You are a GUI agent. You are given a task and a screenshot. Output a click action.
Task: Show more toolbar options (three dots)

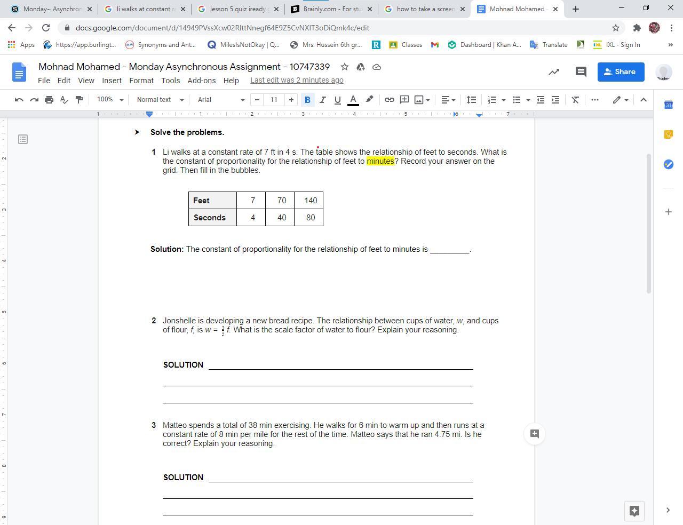coord(595,100)
